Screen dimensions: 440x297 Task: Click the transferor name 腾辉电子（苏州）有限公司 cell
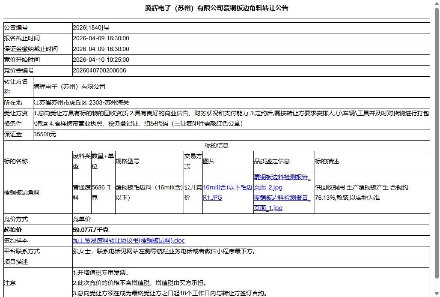(x=232, y=87)
